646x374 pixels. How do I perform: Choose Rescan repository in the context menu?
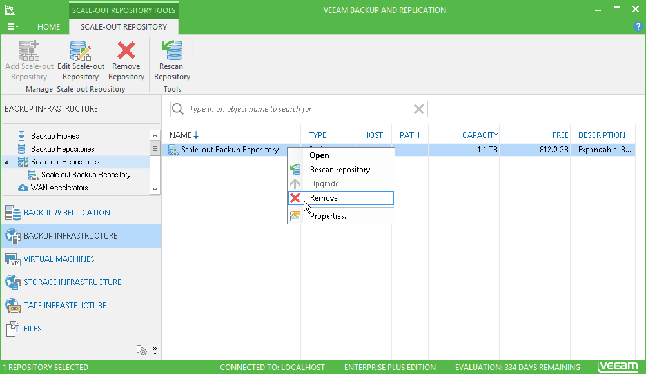point(340,170)
